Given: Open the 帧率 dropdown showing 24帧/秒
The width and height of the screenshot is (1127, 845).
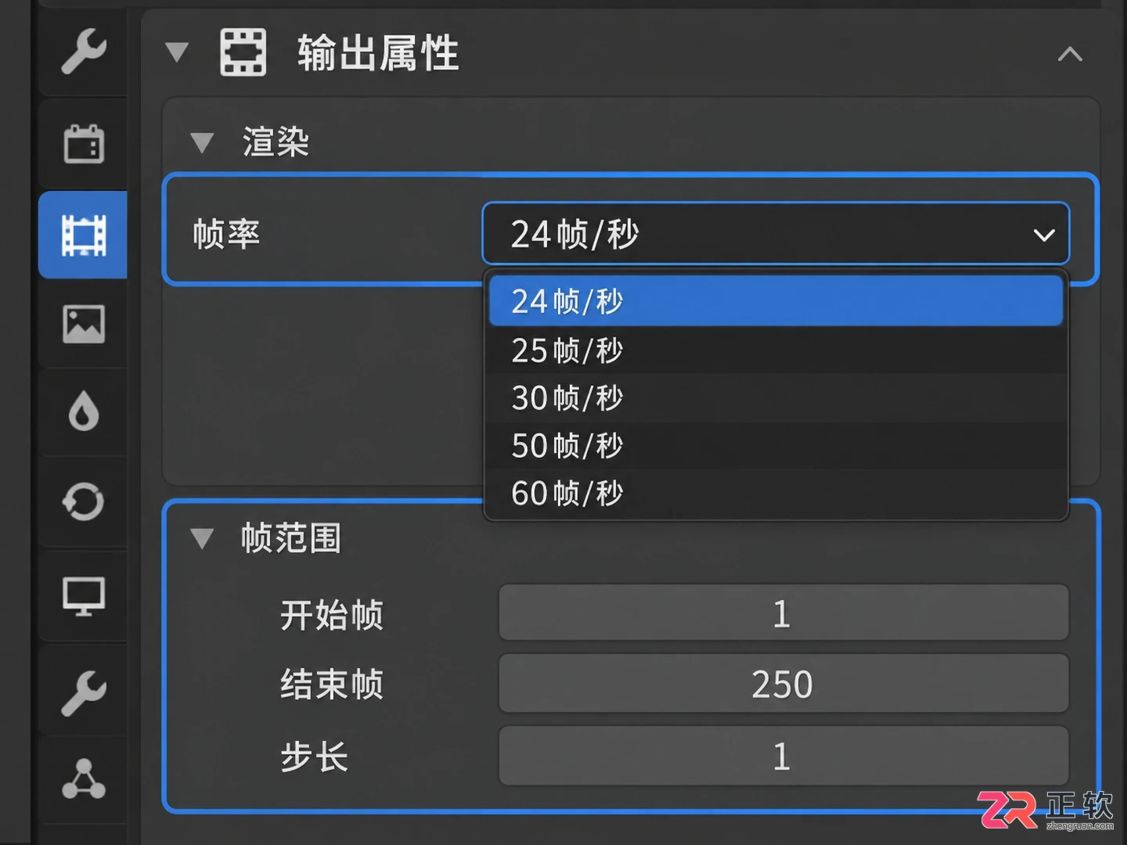Looking at the screenshot, I should point(776,234).
